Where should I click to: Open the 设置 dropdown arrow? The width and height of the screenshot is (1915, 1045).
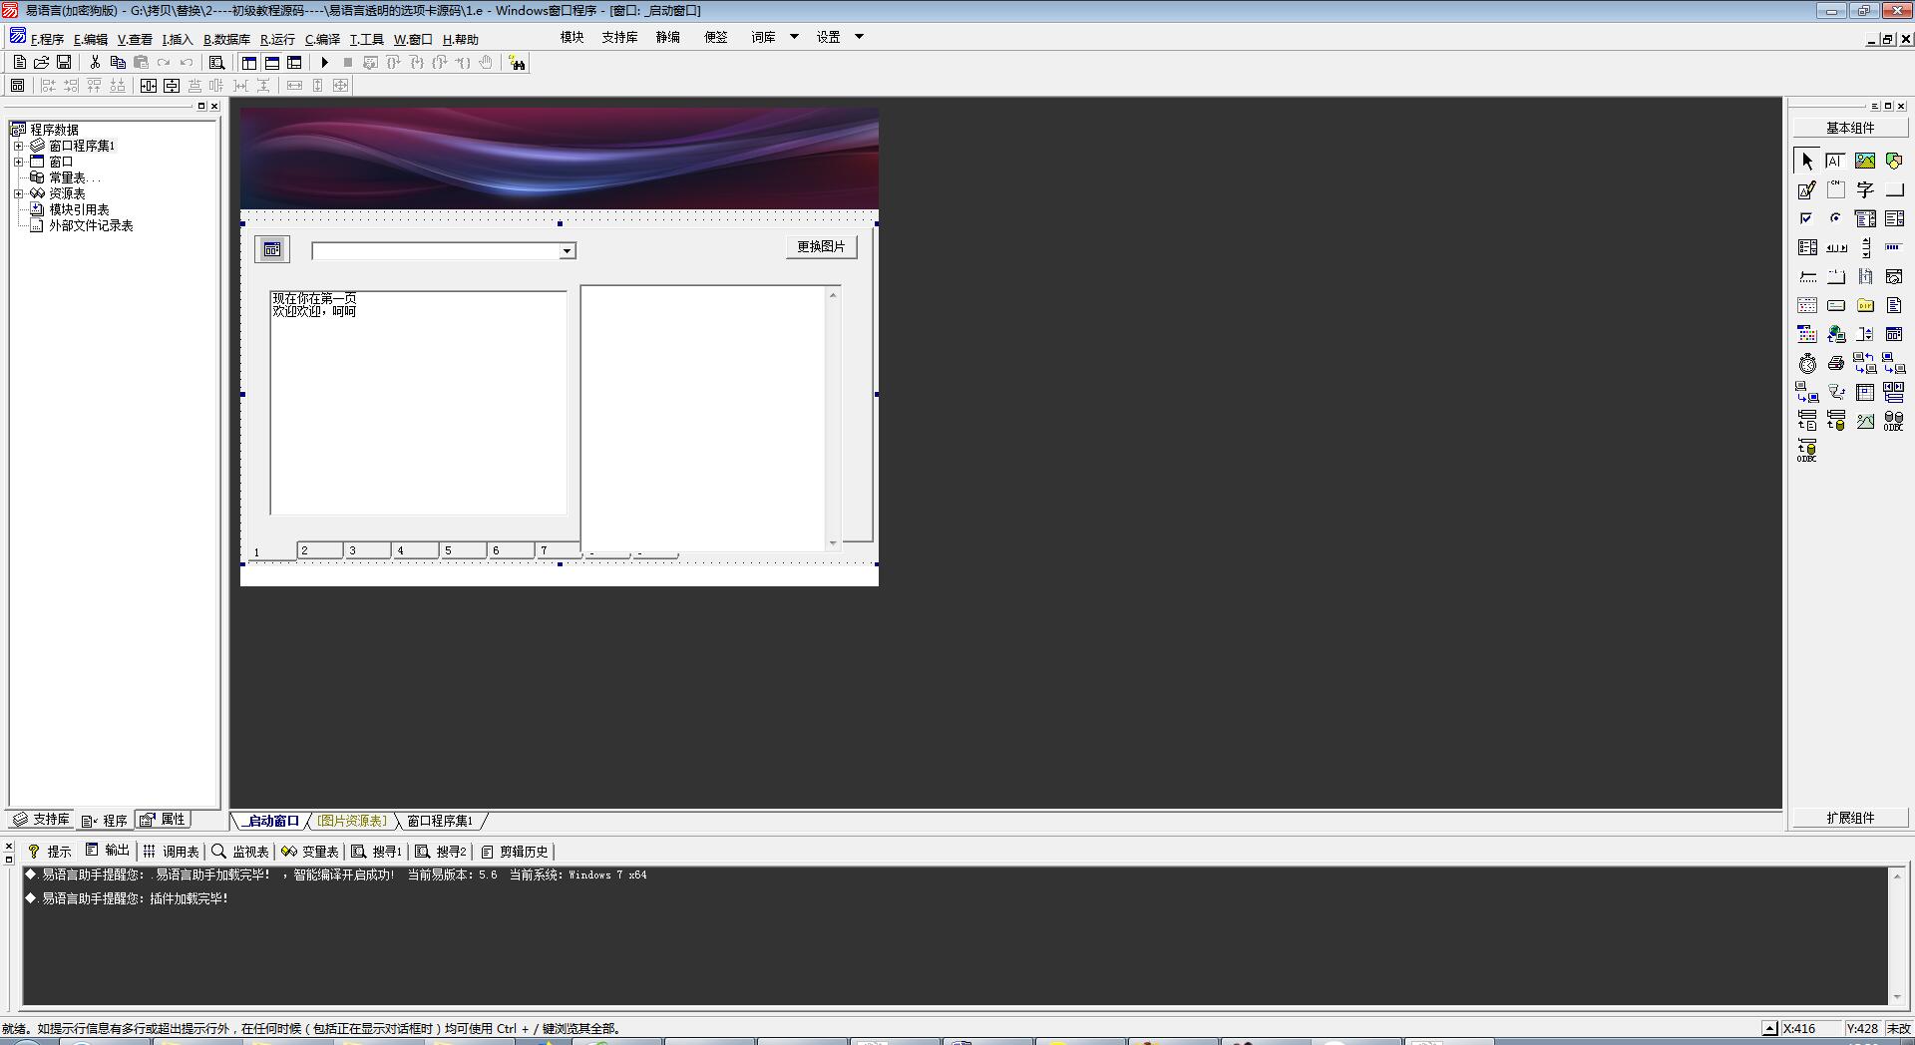[x=859, y=37]
